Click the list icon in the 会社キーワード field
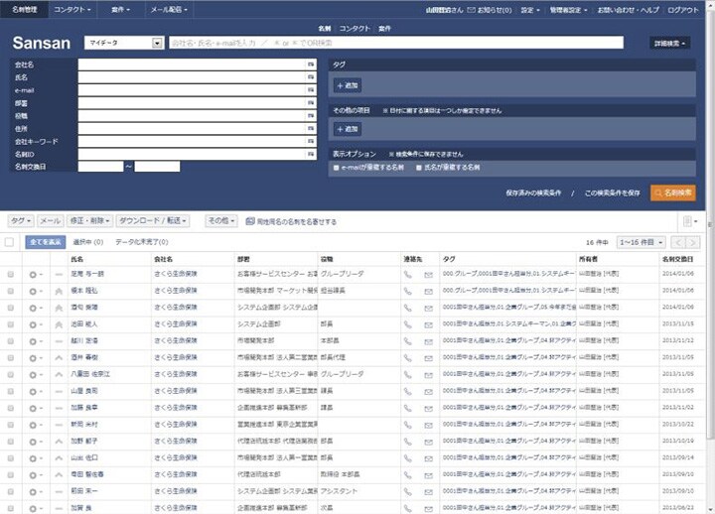Image resolution: width=715 pixels, height=514 pixels. (x=311, y=141)
